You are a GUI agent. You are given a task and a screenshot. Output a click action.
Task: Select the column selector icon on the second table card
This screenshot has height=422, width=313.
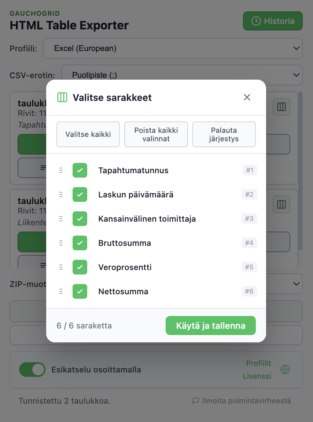[x=281, y=204]
